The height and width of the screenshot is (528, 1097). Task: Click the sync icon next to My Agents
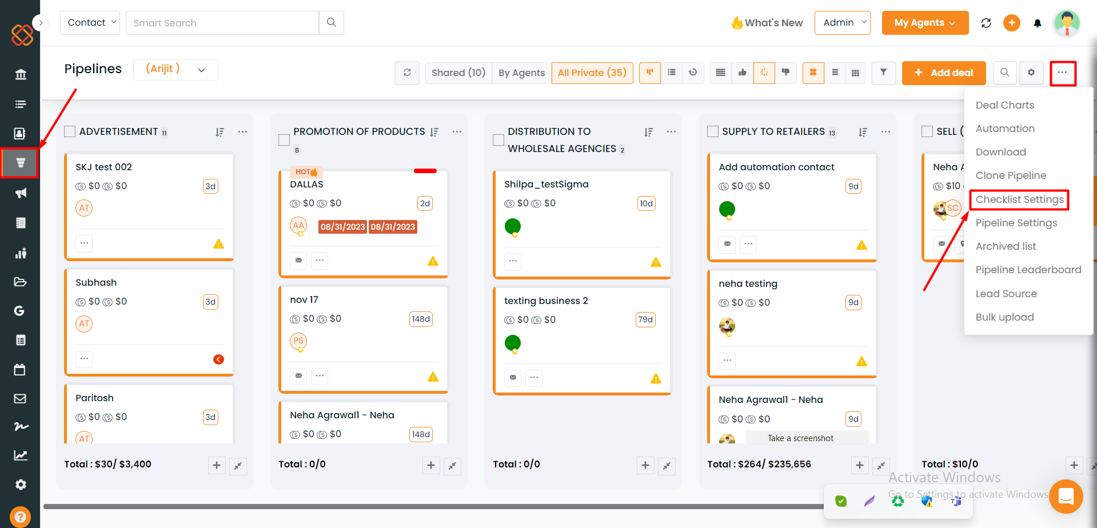click(986, 23)
